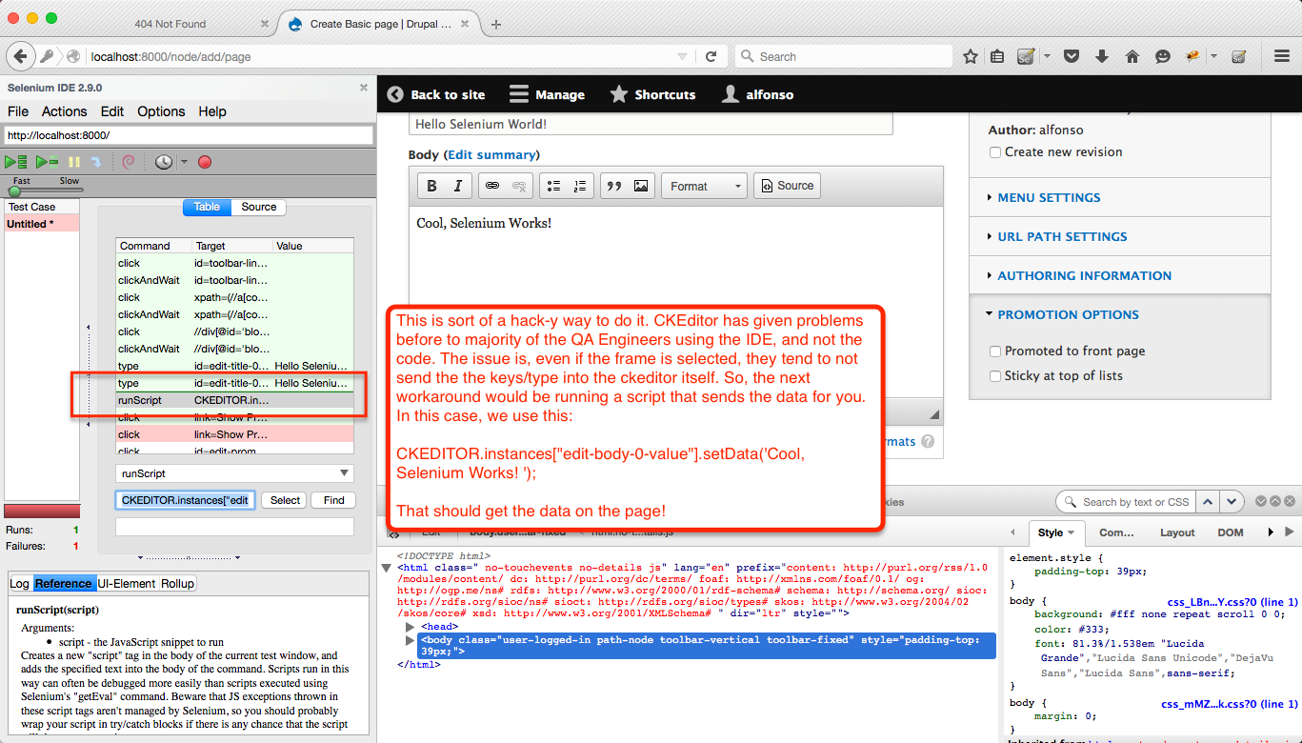Show bookmarks list icon
Viewport: 1302px width, 743px height.
tap(997, 56)
